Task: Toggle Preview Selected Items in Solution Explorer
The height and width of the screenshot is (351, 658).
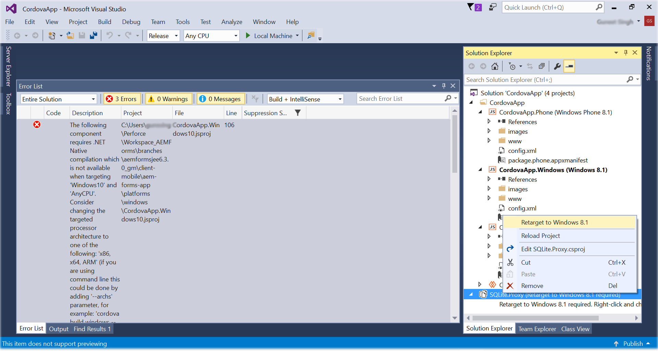Action: coord(569,66)
